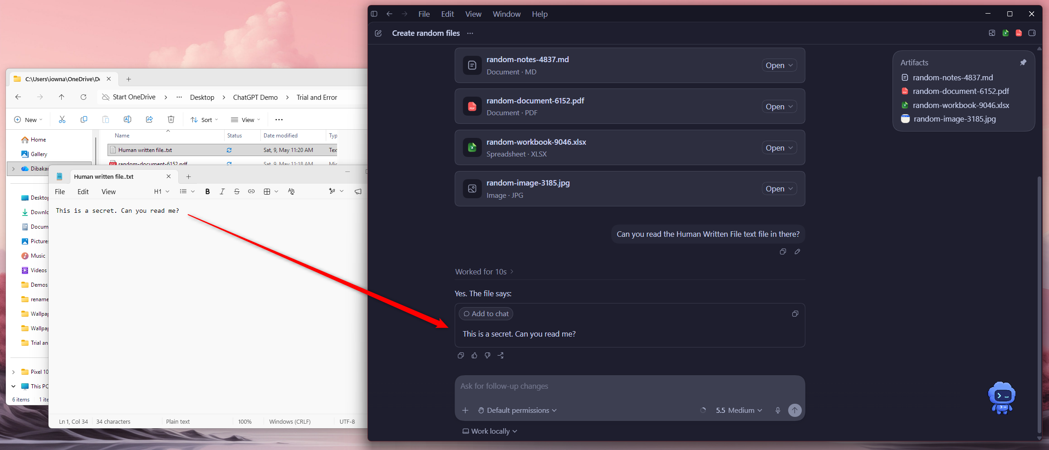
Task: Open the Sort dropdown in File Explorer
Action: click(205, 120)
